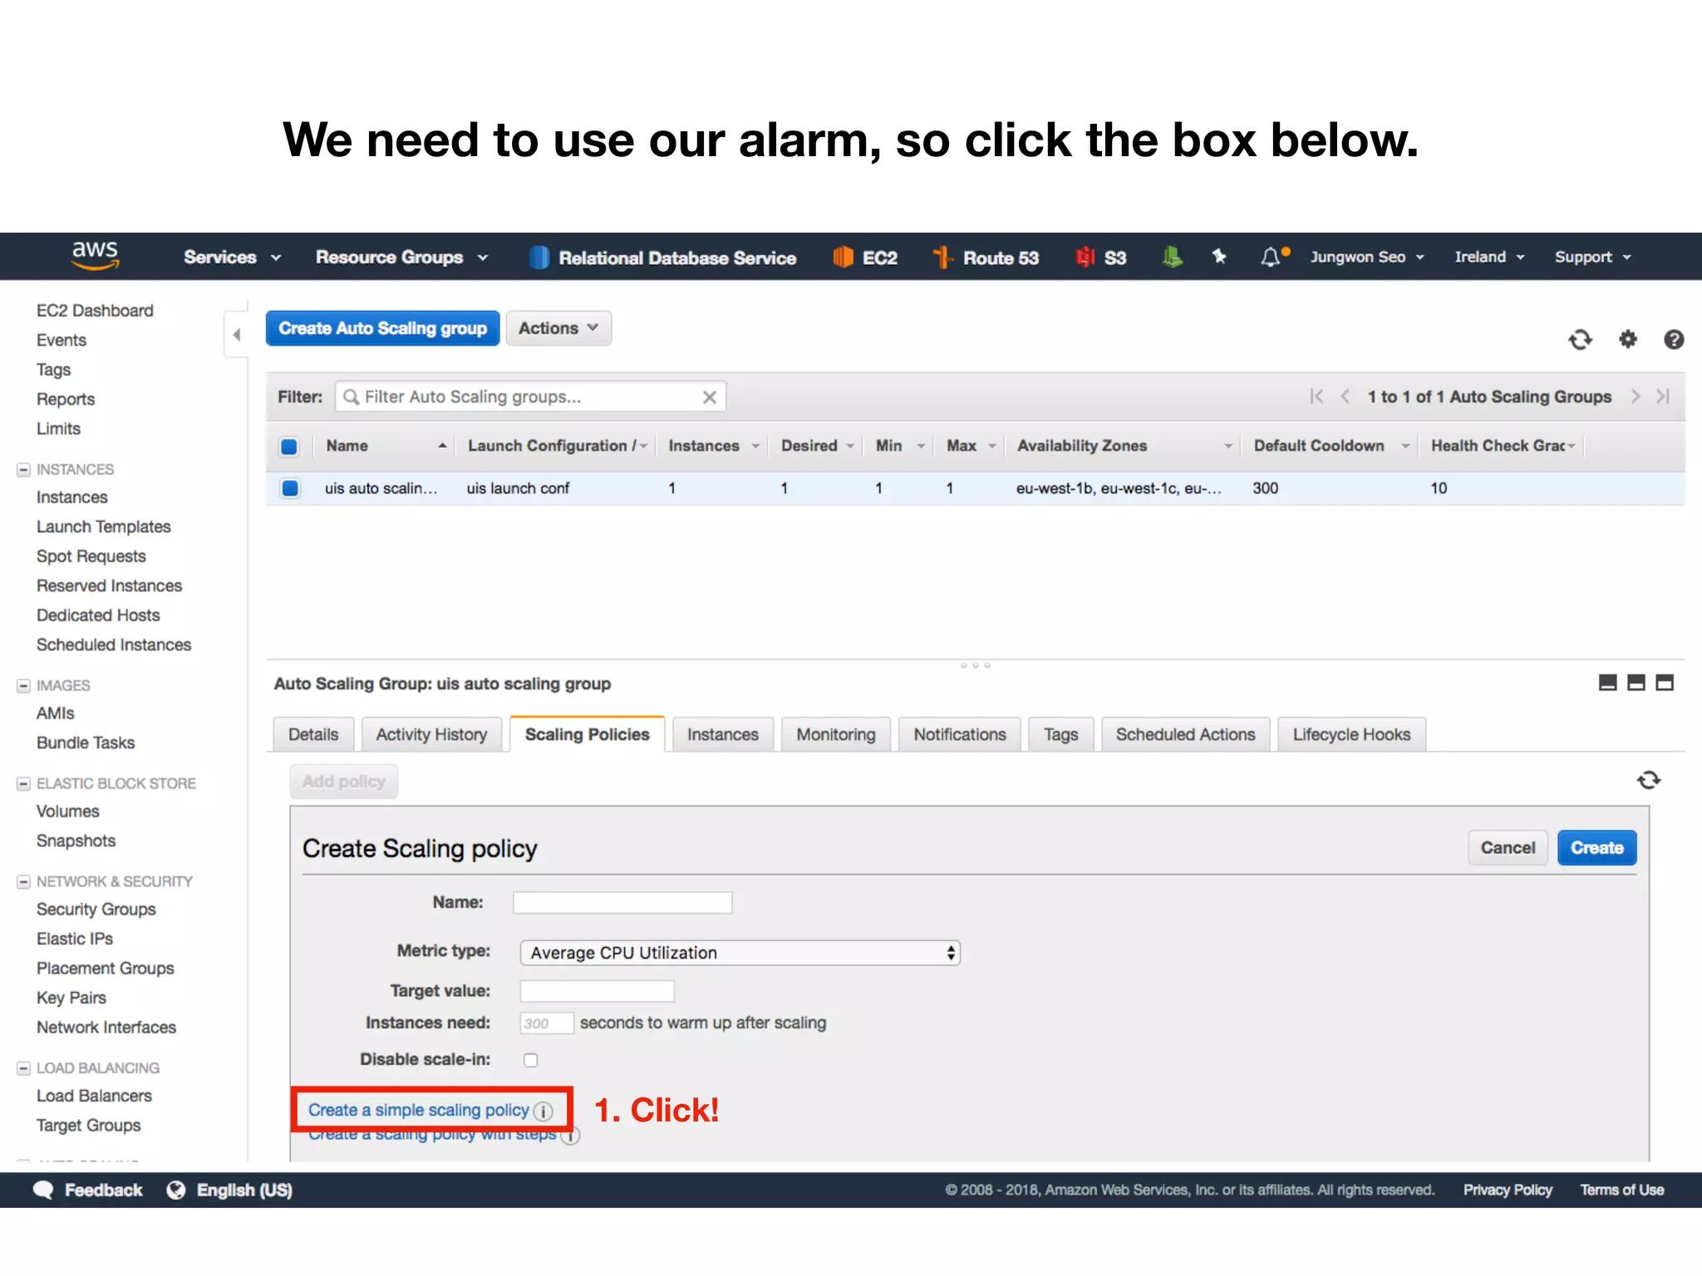
Task: Open the Route 53 shortcut
Action: point(986,258)
